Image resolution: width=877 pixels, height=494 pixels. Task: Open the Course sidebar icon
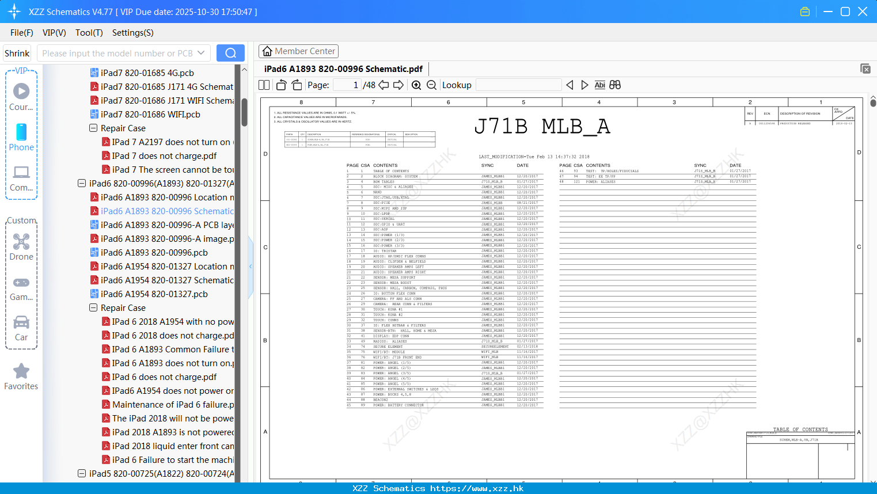point(21,97)
